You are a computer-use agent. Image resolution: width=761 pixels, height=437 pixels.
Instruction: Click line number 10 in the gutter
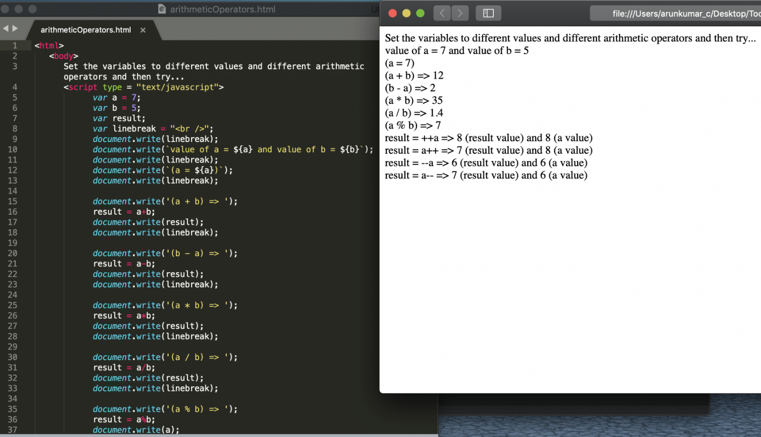coord(13,149)
